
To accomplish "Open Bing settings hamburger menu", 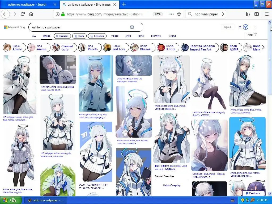I will coord(255,27).
